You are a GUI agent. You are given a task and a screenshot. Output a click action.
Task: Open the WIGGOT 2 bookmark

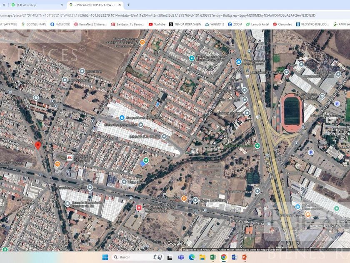point(215,24)
